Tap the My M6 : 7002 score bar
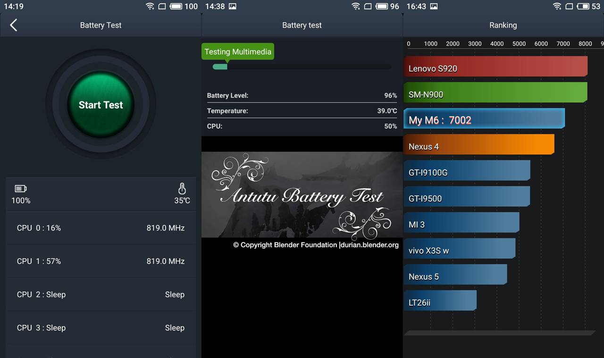Image resolution: width=604 pixels, height=358 pixels. pyautogui.click(x=484, y=119)
